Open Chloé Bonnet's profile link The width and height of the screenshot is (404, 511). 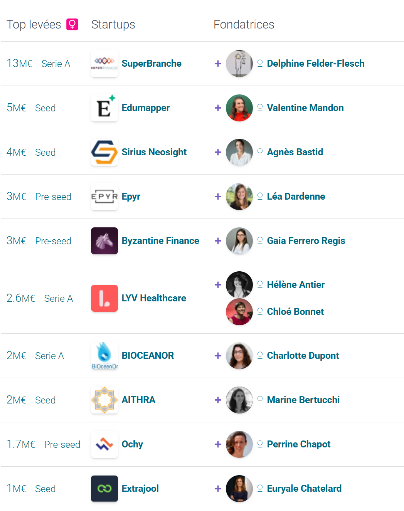295,312
